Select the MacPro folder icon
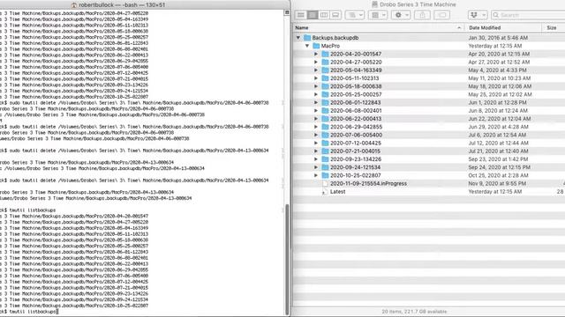 pyautogui.click(x=316, y=46)
